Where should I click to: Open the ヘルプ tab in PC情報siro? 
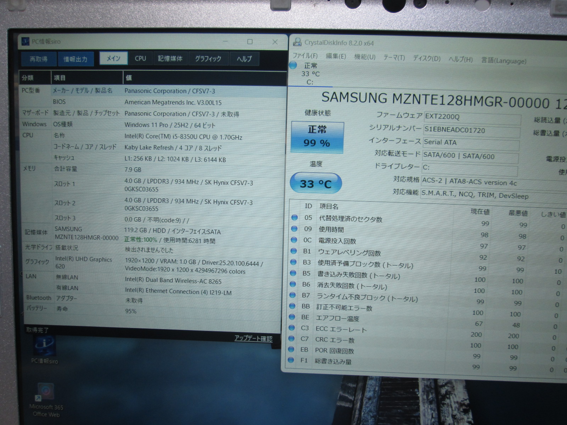click(244, 59)
